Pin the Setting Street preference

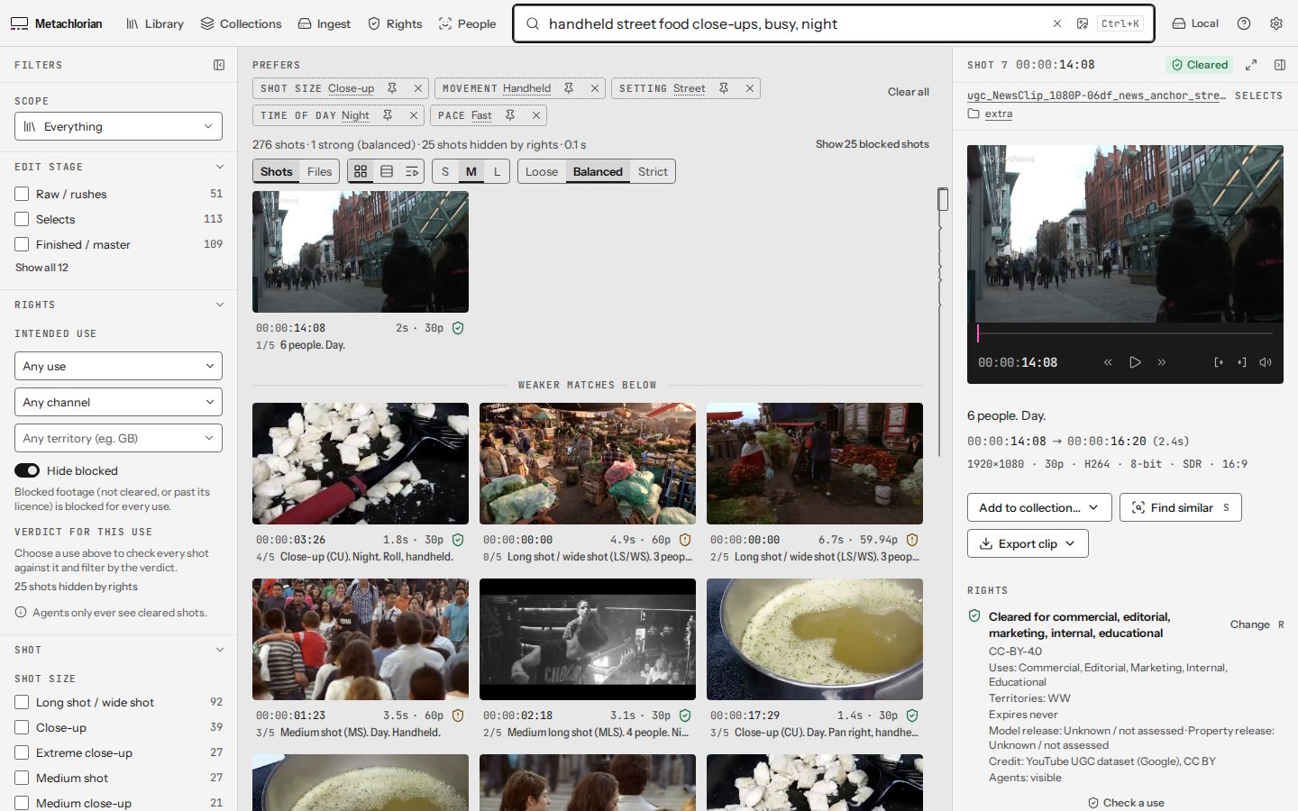pos(724,88)
